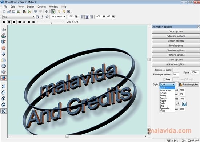Click the New document icon
The height and width of the screenshot is (142, 200).
(4, 12)
